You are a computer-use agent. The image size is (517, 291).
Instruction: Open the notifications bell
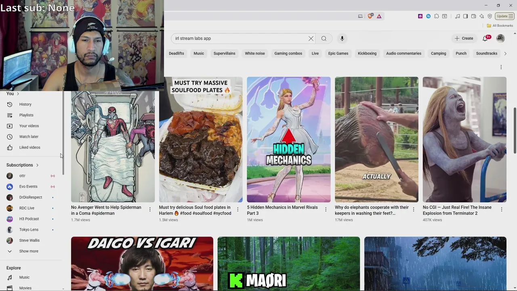pyautogui.click(x=485, y=38)
